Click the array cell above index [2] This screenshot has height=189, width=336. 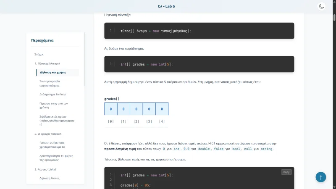tap(136, 109)
